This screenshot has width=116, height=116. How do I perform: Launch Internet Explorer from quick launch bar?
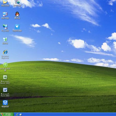pyautogui.click(x=17, y=114)
